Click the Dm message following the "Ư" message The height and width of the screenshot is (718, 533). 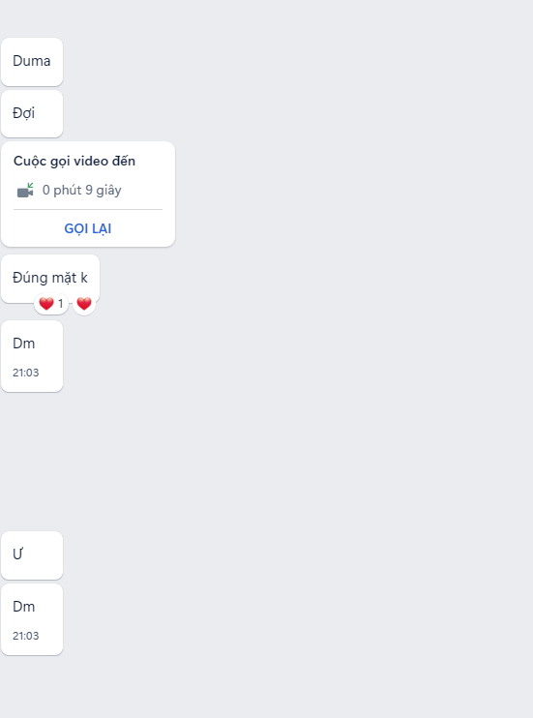click(32, 619)
